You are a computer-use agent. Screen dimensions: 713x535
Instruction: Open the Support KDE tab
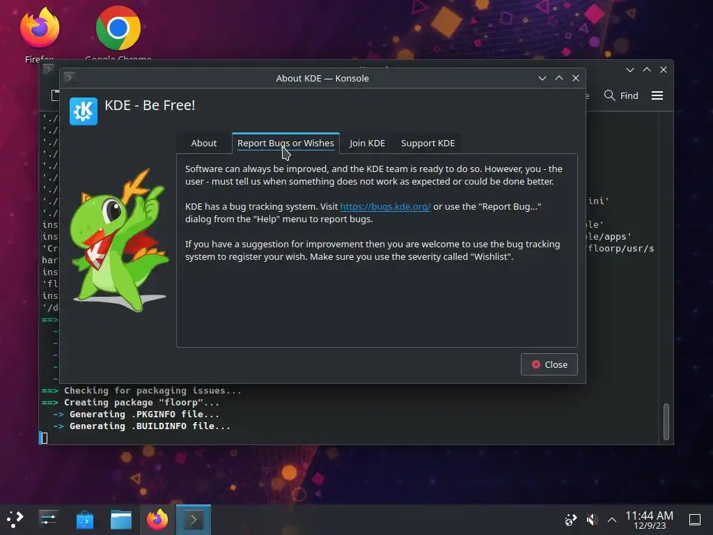click(x=428, y=143)
